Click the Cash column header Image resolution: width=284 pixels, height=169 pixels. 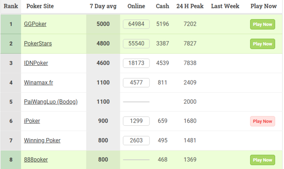click(162, 6)
